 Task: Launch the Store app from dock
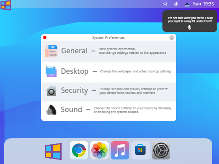point(141,150)
